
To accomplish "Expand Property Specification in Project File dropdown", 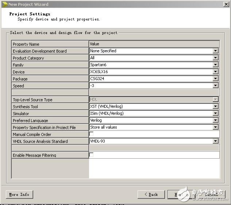I will point(215,128).
